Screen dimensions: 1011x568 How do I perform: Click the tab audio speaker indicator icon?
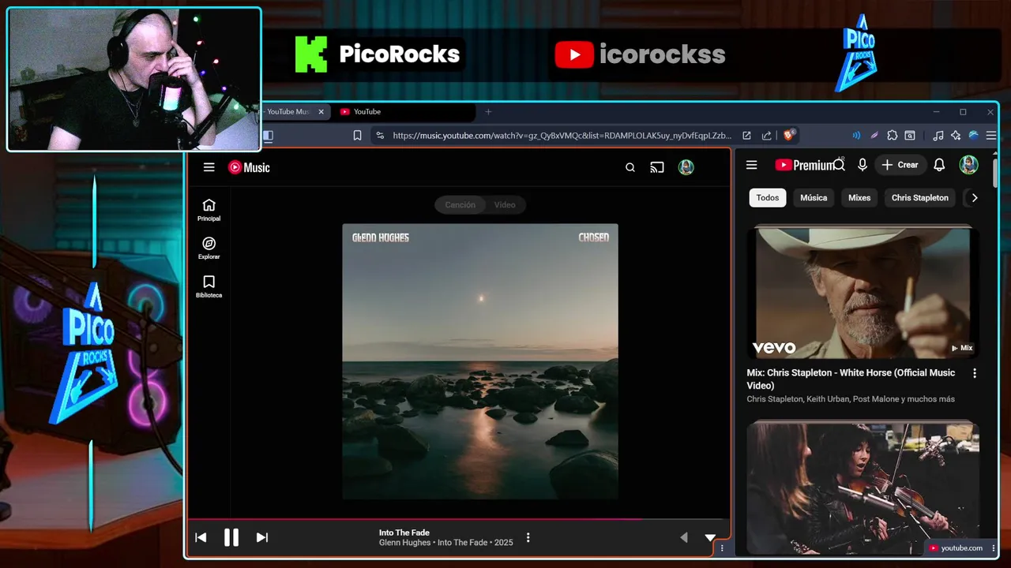856,136
